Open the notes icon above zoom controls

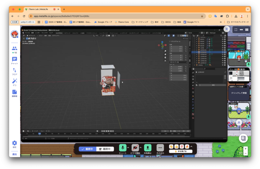243,138
